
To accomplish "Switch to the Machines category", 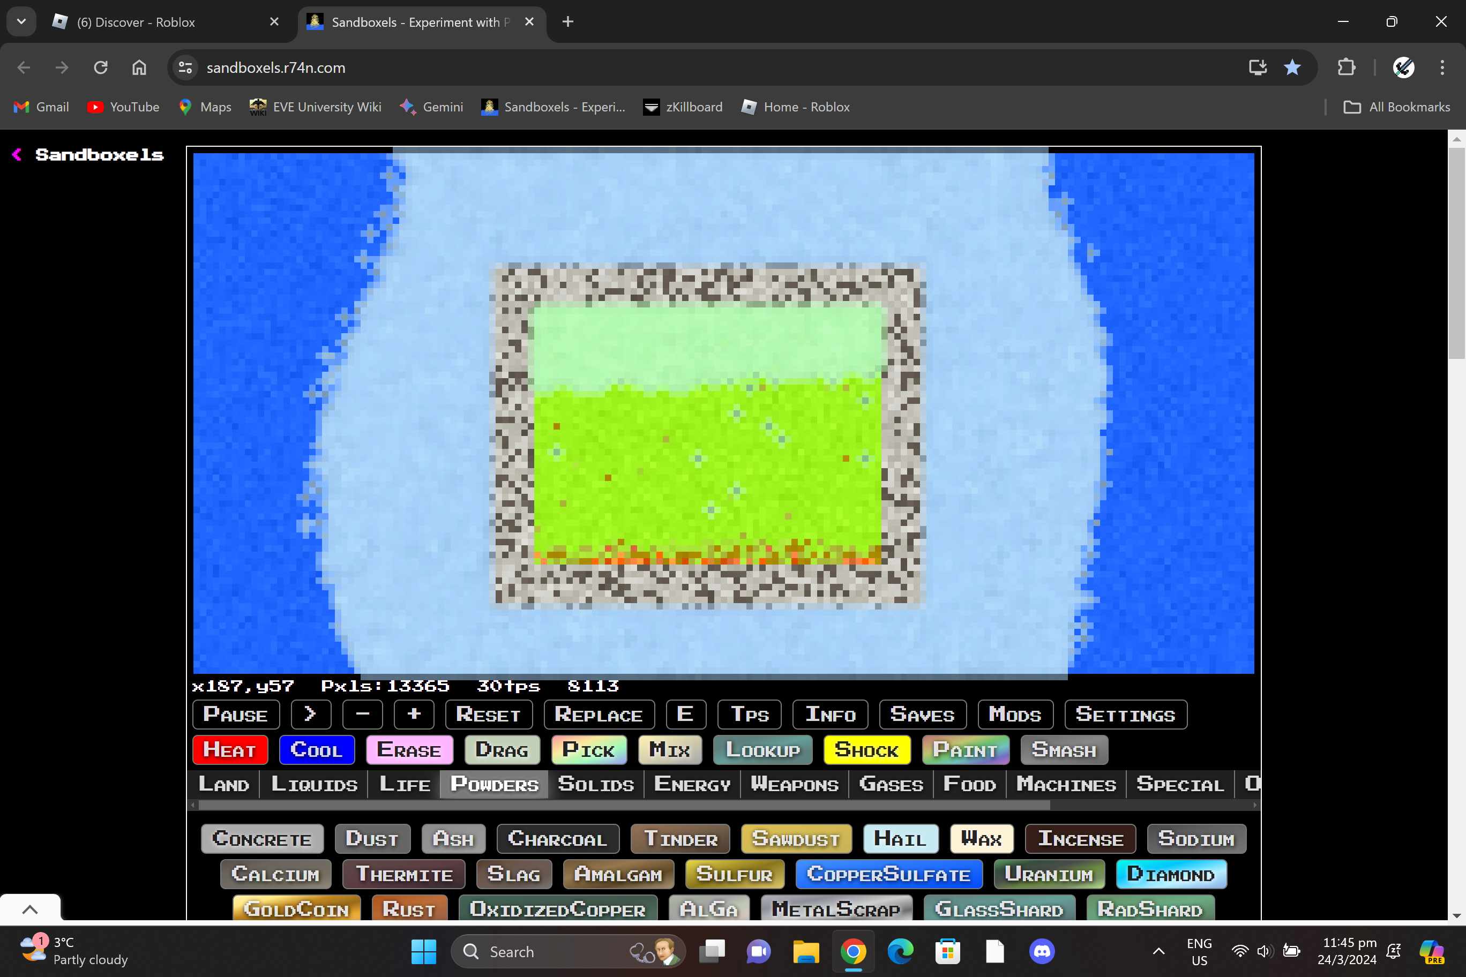I will pos(1066,785).
